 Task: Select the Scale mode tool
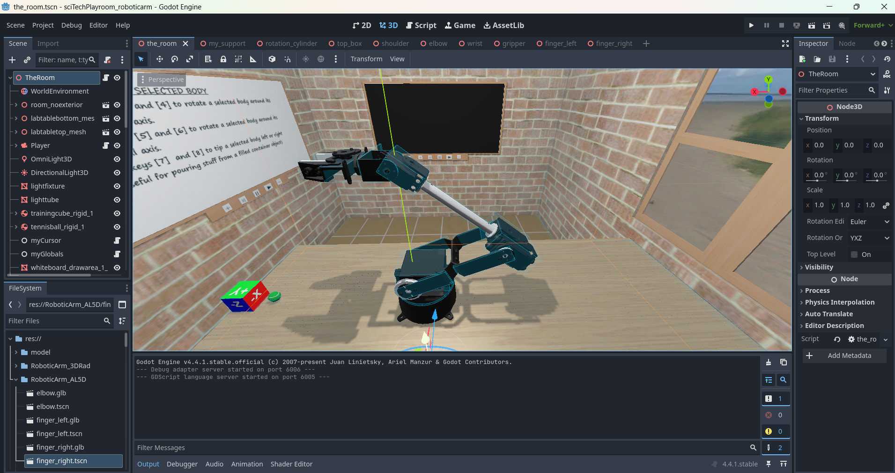click(x=190, y=59)
